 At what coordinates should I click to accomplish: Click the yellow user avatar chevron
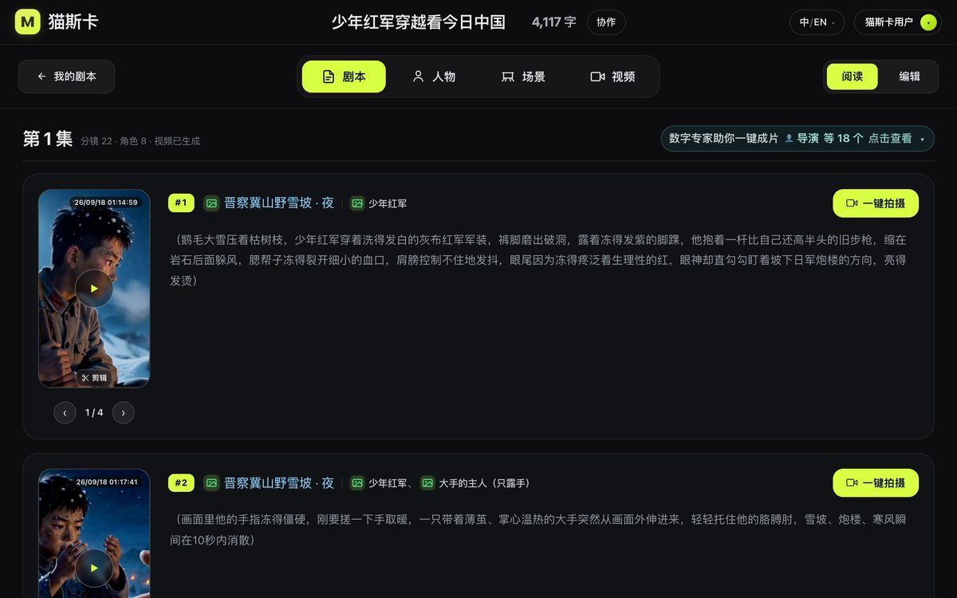(927, 22)
